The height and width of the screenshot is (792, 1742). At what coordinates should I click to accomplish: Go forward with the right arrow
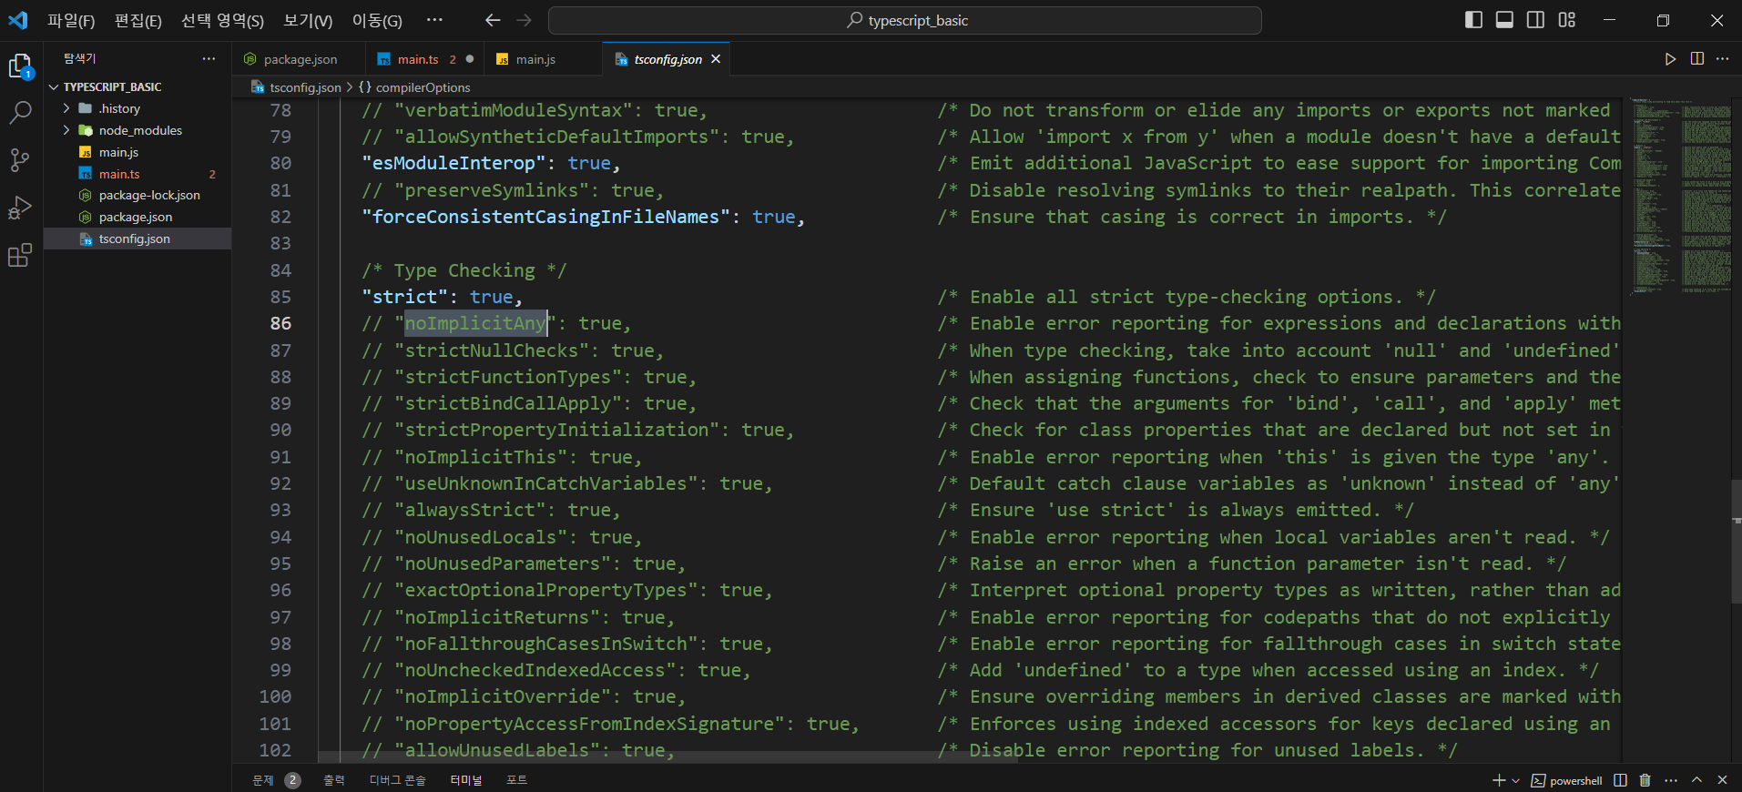pyautogui.click(x=524, y=20)
